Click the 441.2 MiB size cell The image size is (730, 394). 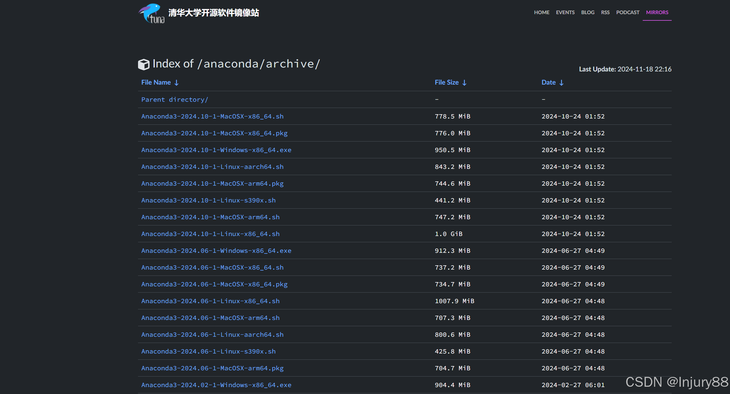coord(453,200)
